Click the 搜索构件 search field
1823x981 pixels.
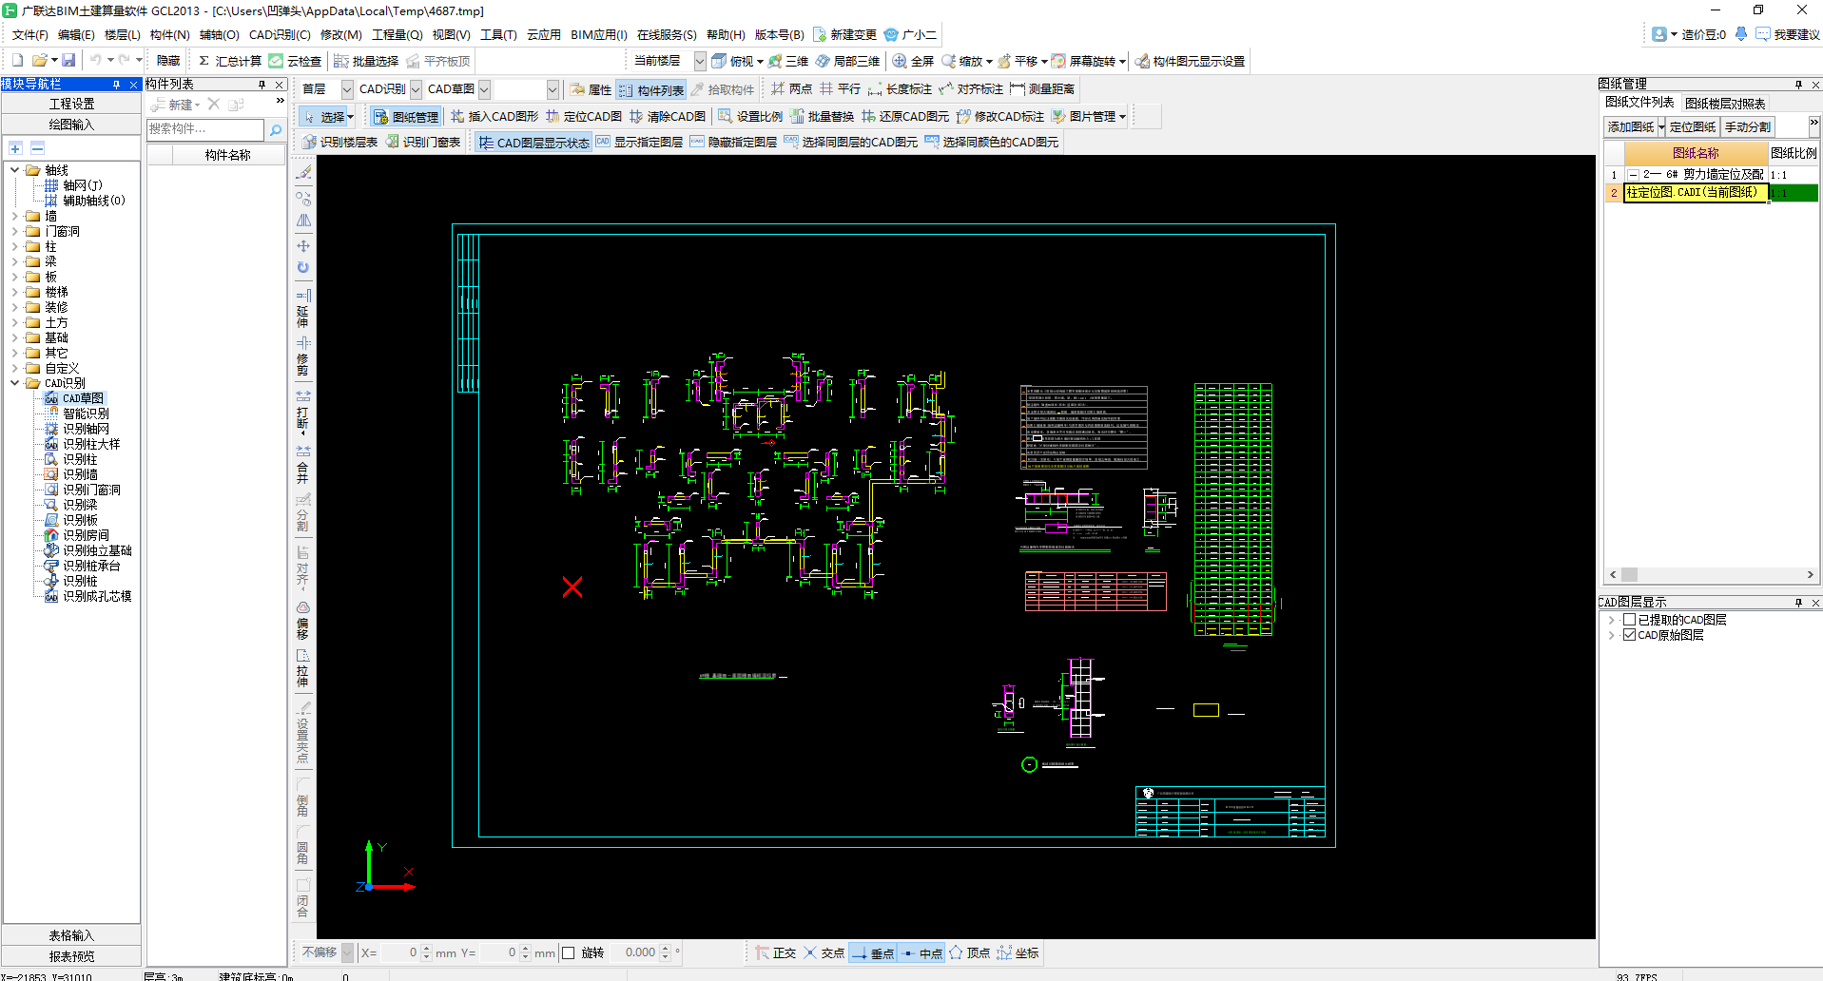click(205, 129)
